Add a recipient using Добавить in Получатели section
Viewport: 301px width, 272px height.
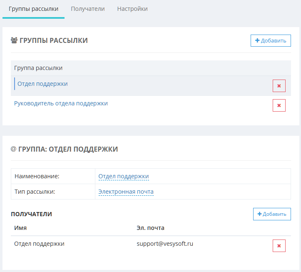point(272,214)
